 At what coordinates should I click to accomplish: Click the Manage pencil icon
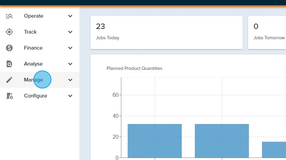tap(9, 80)
